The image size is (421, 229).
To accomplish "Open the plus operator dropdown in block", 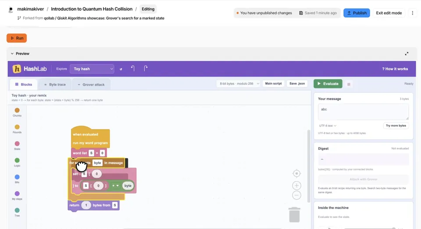I will (115, 185).
